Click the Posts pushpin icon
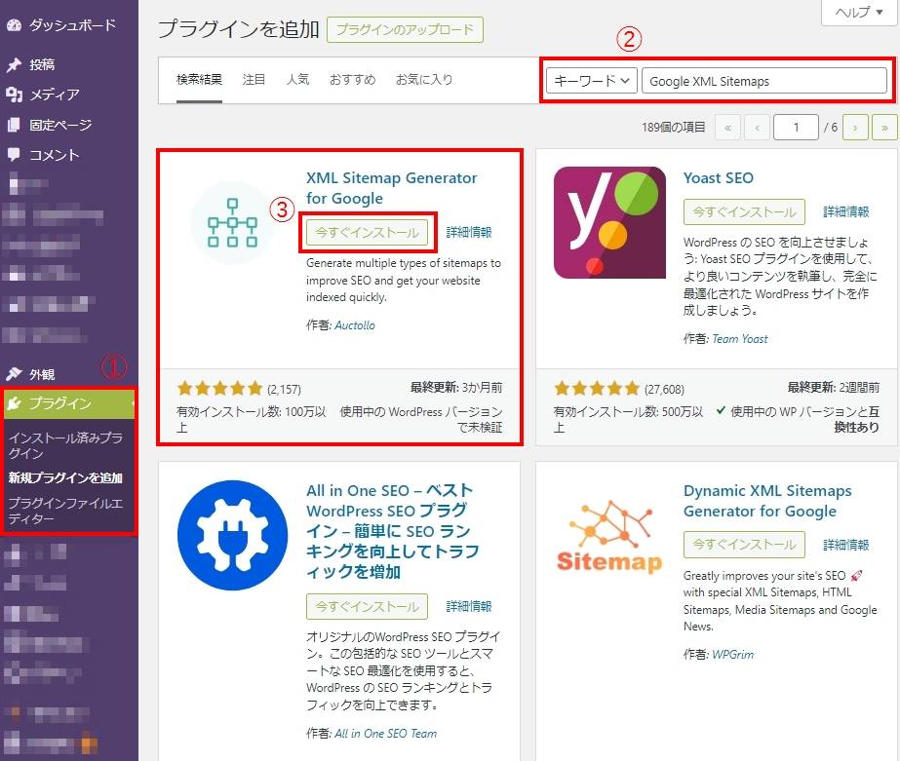 (x=14, y=65)
